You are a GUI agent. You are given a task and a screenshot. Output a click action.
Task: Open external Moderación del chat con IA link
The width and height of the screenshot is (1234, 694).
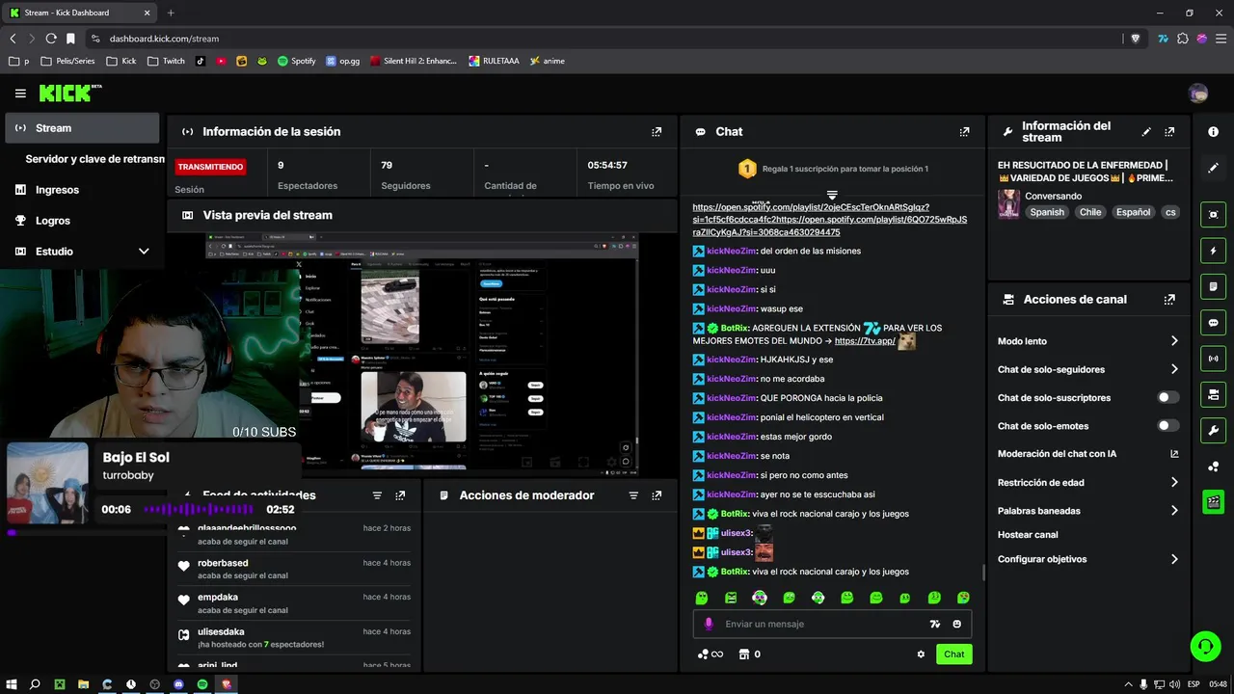(1174, 454)
